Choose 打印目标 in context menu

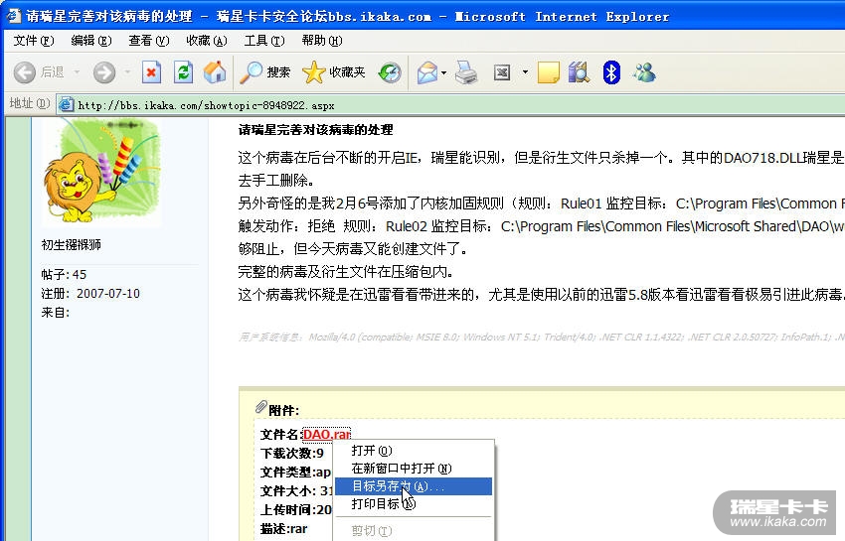click(x=414, y=504)
